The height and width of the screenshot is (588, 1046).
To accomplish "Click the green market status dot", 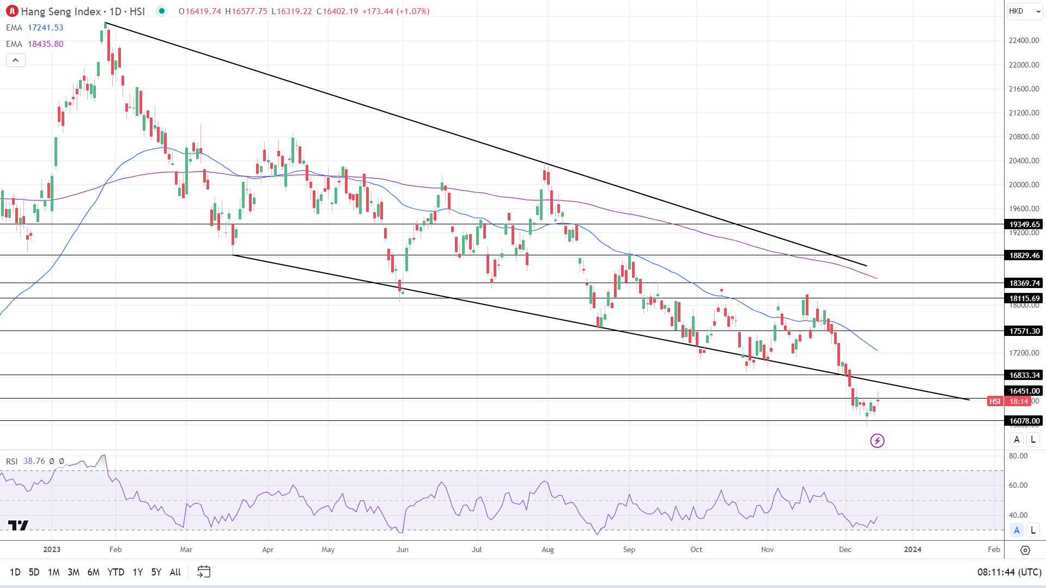I will [162, 11].
